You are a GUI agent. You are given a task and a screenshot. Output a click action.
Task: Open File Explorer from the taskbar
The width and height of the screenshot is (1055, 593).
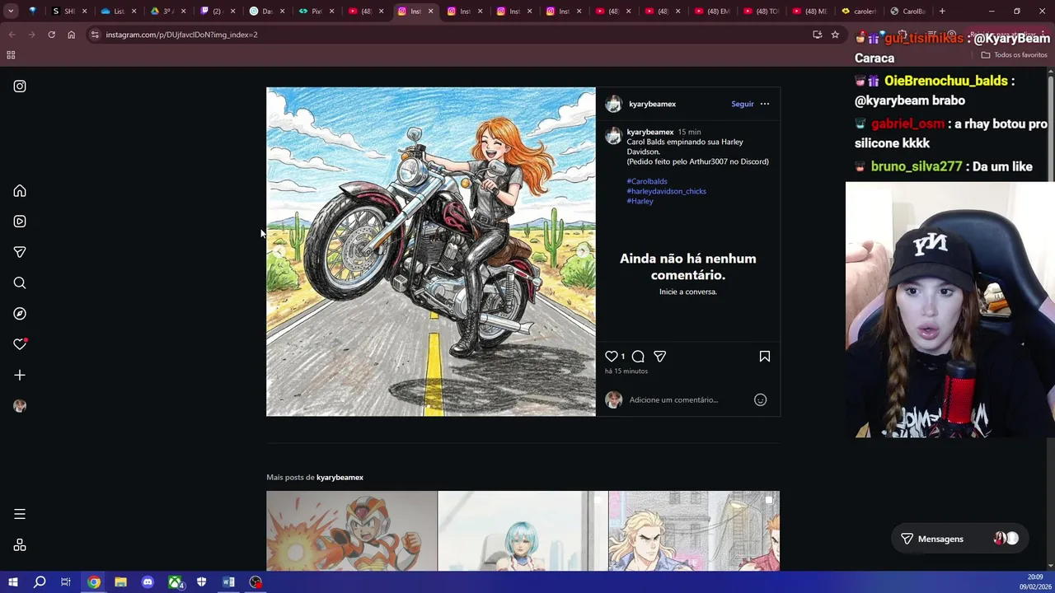120,582
